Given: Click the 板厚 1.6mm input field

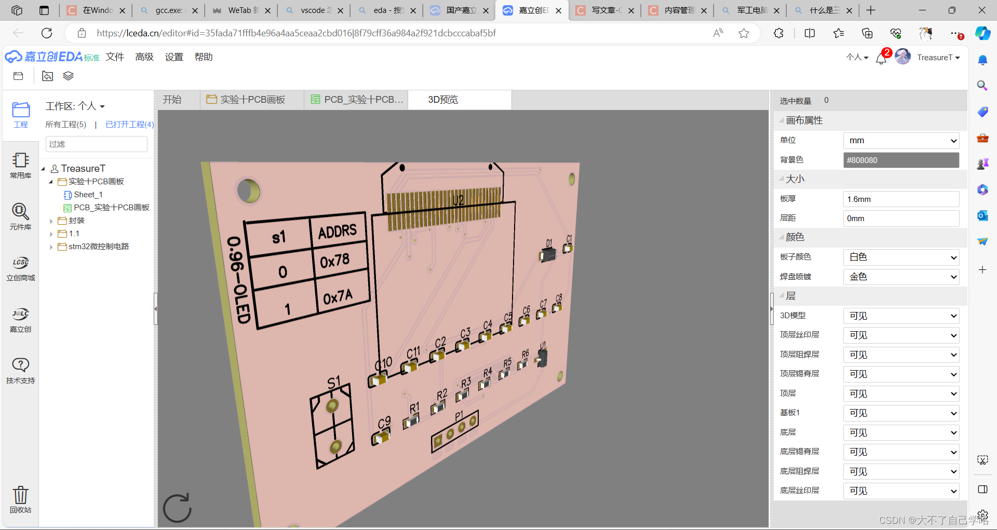Looking at the screenshot, I should (x=901, y=199).
